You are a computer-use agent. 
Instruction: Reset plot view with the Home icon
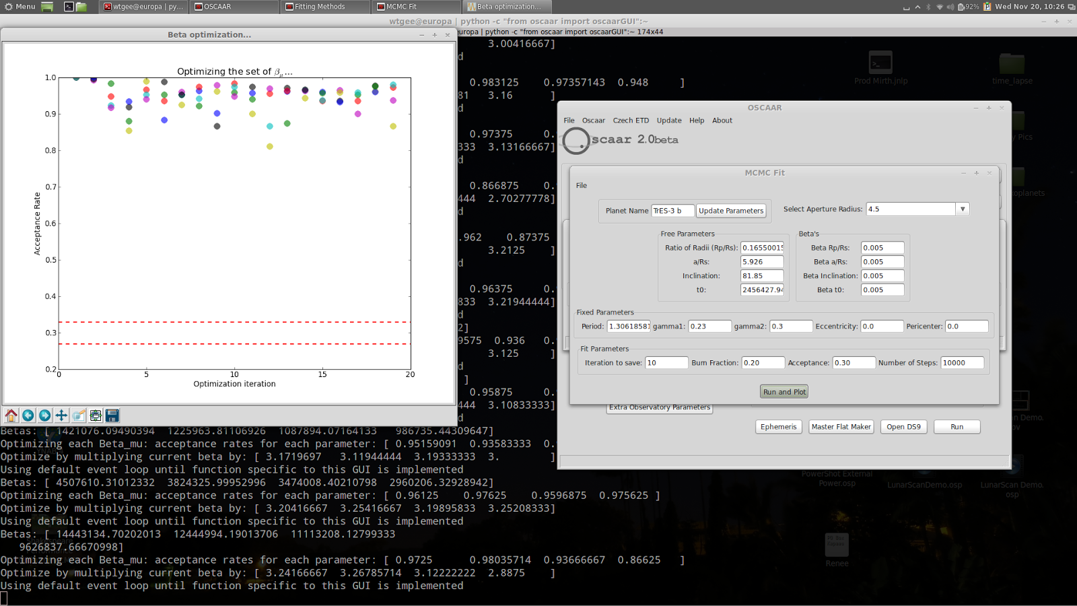pyautogui.click(x=11, y=415)
